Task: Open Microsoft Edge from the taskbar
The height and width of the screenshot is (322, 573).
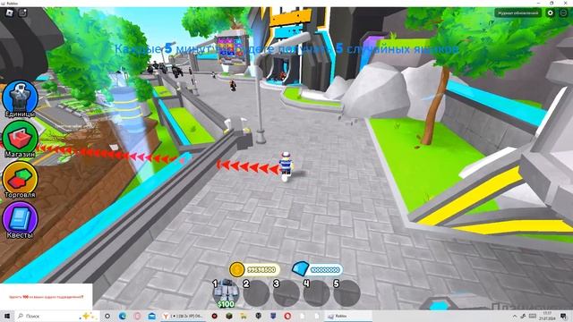Action: pyautogui.click(x=123, y=316)
